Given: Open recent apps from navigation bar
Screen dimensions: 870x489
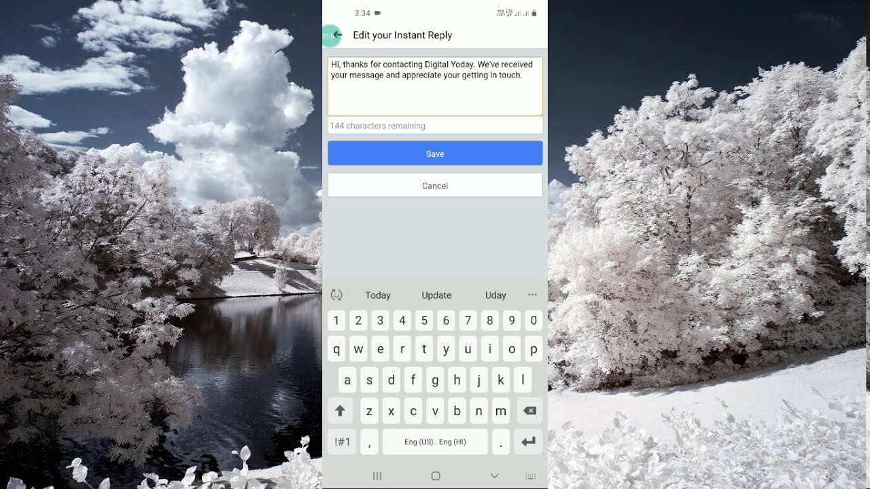Looking at the screenshot, I should coord(377,476).
